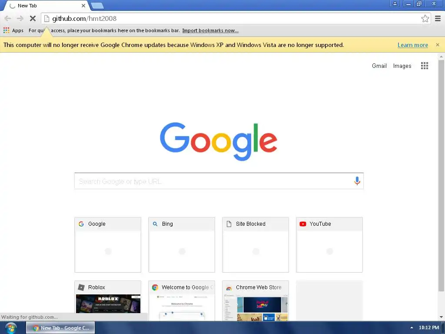445x334 pixels.
Task: Open the Images link
Action: point(402,66)
